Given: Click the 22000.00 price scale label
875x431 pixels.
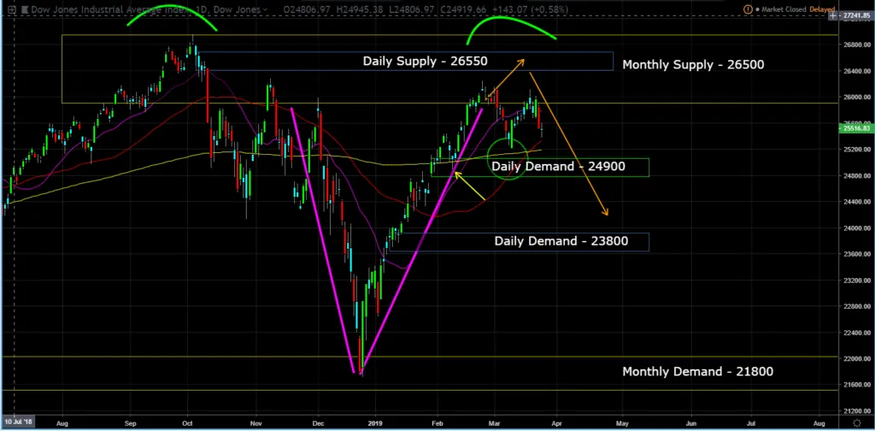Looking at the screenshot, I should 856,358.
